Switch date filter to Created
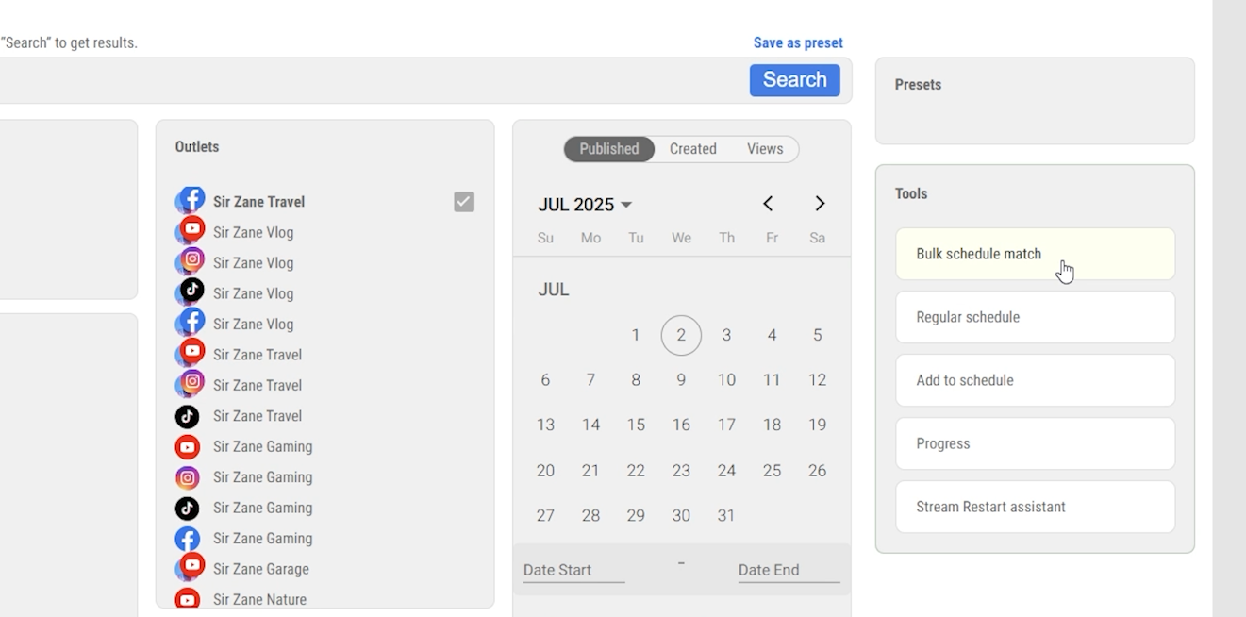 (x=692, y=149)
